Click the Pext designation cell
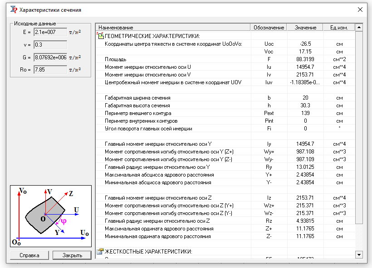The width and height of the screenshot is (372, 268). click(269, 113)
